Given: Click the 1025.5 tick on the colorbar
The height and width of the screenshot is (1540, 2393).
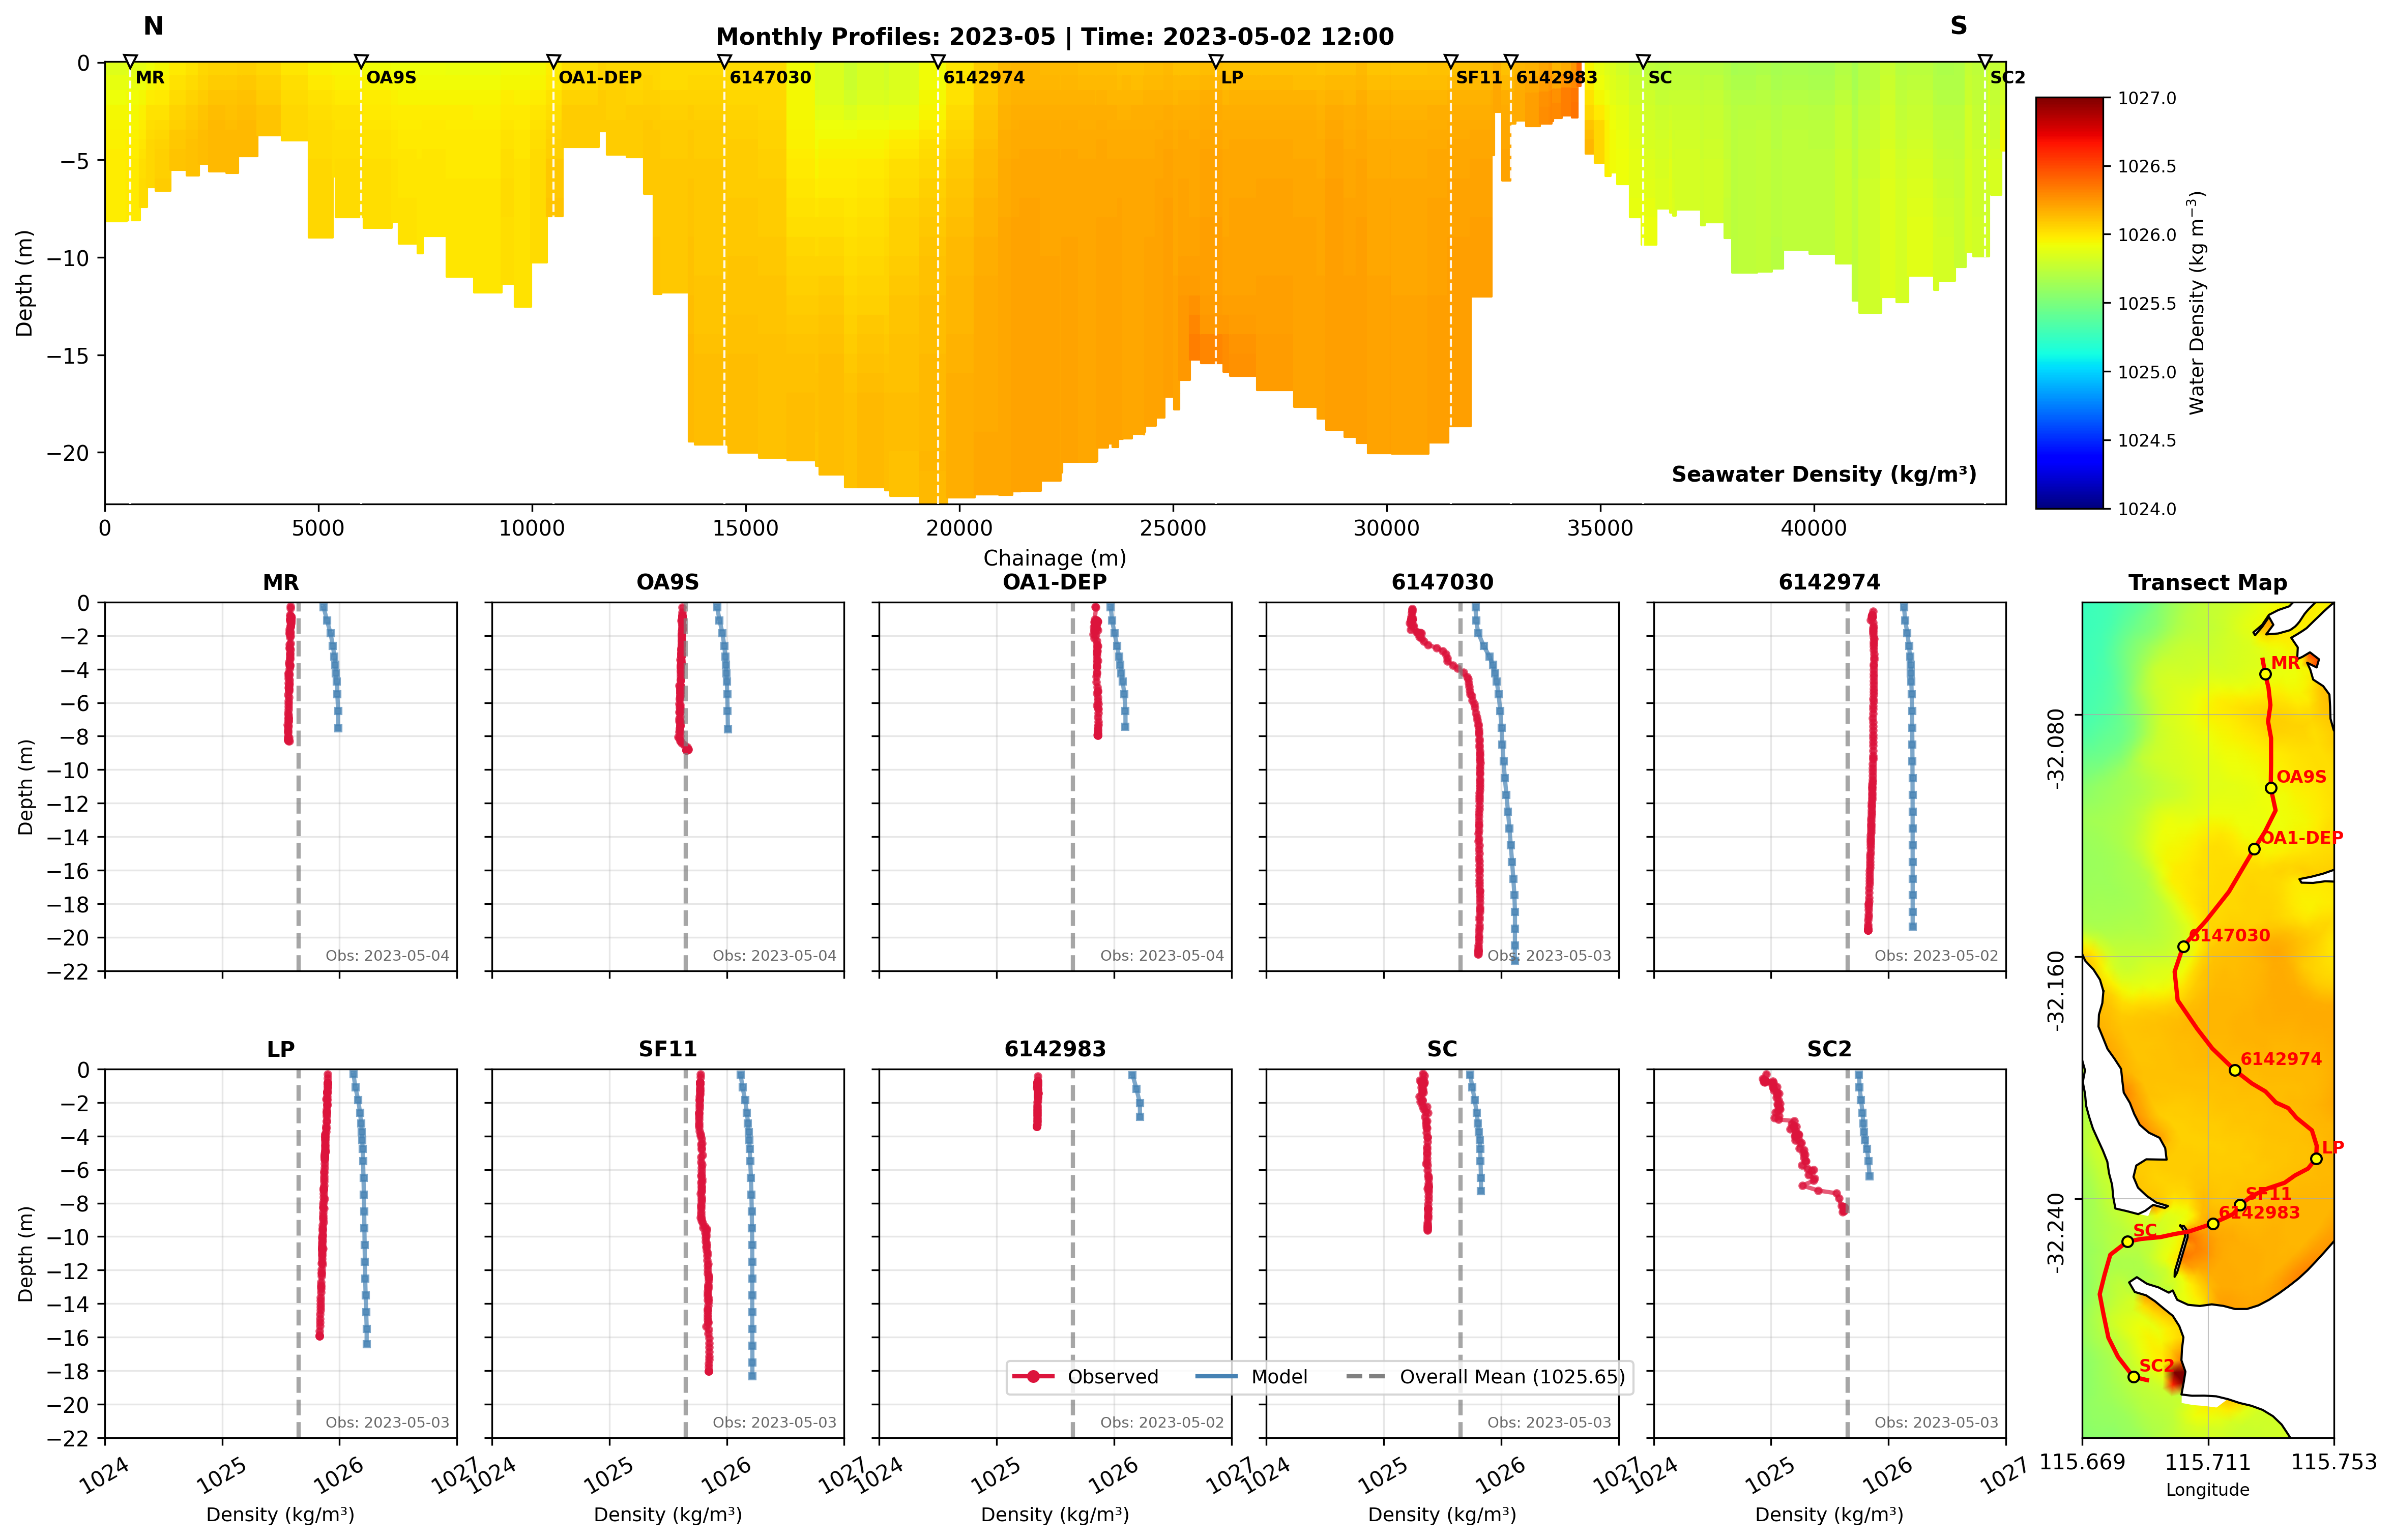Looking at the screenshot, I should click(2146, 303).
